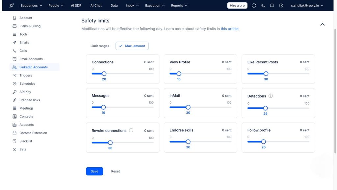Click the Calls handset icon in sidebar
Viewport: 337px width, 190px height.
coord(14,50)
